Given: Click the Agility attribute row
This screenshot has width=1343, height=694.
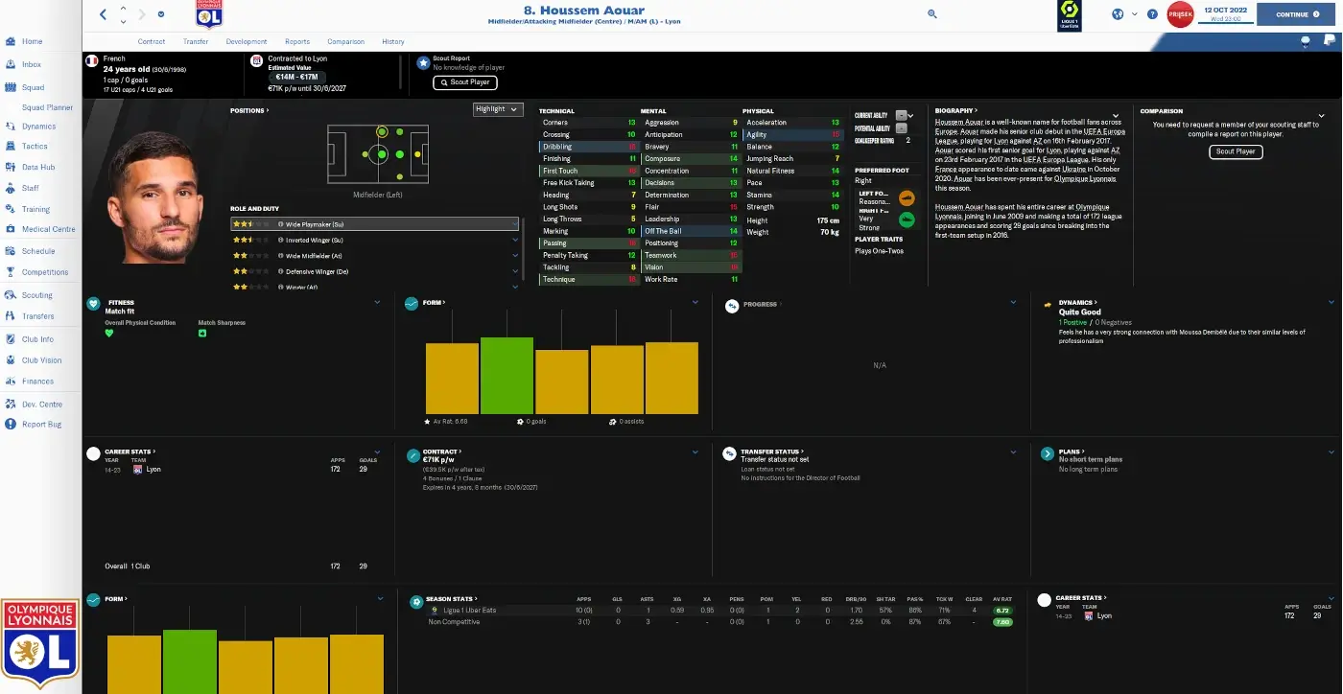Looking at the screenshot, I should tap(792, 135).
